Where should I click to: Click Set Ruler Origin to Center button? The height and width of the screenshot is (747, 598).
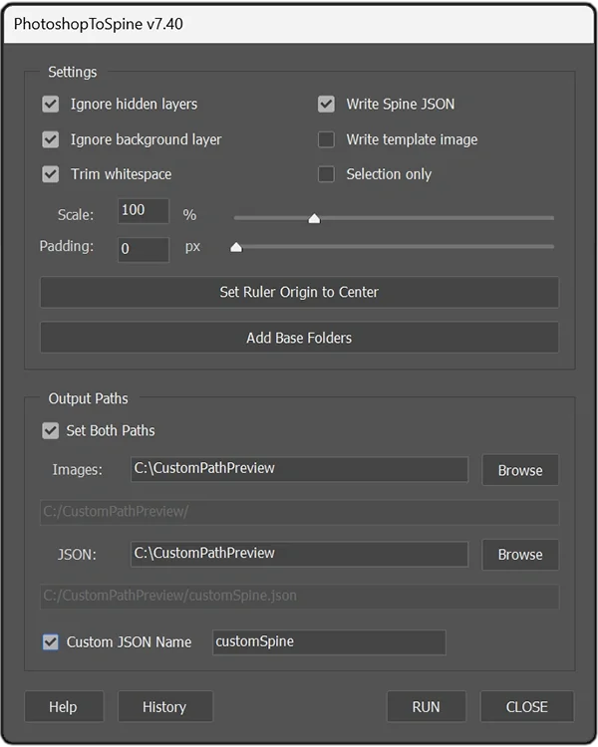tap(299, 292)
